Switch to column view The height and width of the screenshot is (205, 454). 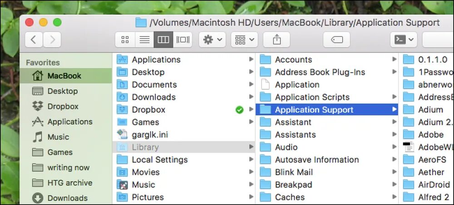pyautogui.click(x=163, y=39)
